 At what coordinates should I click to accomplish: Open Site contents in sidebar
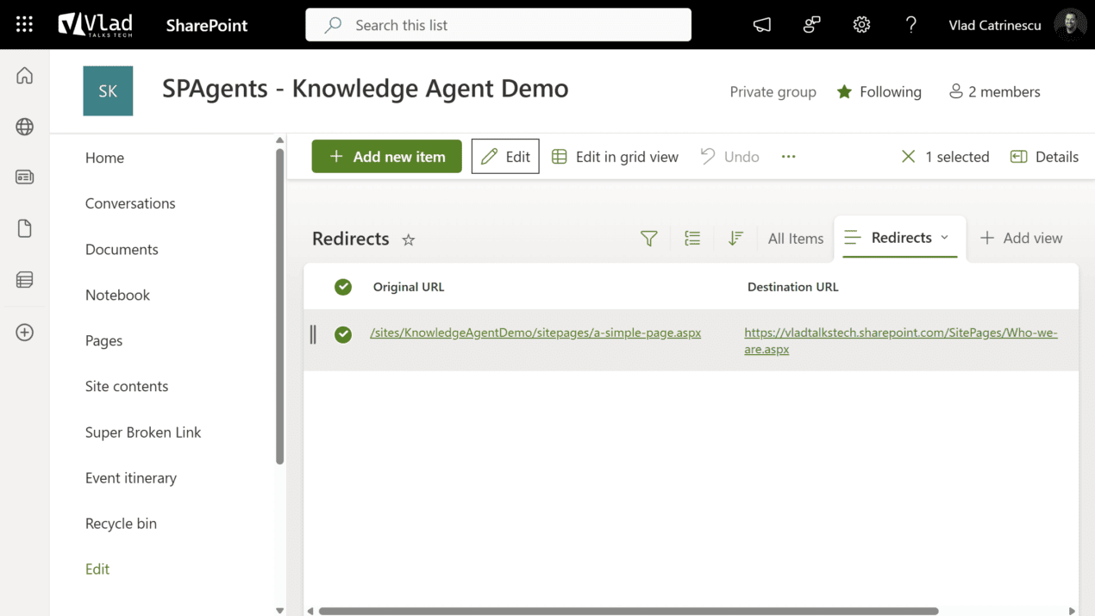tap(127, 386)
